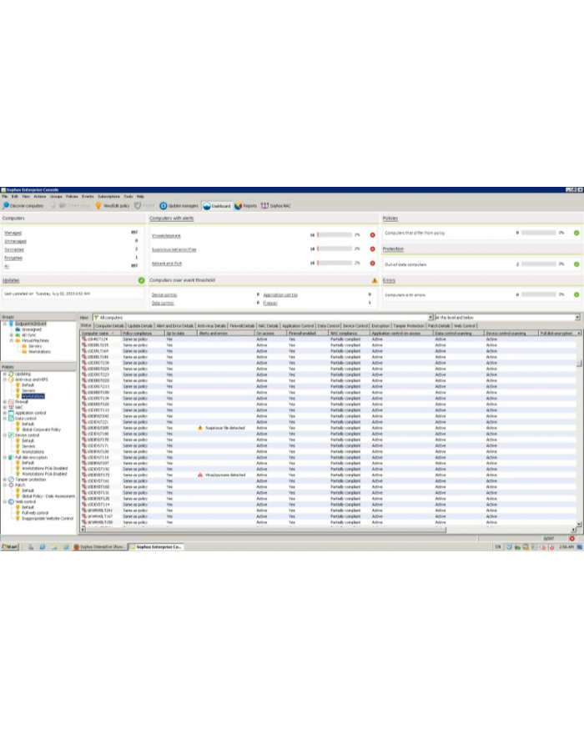The height and width of the screenshot is (739, 584).
Task: Open the 'At this level and below' dropdown
Action: tap(577, 318)
